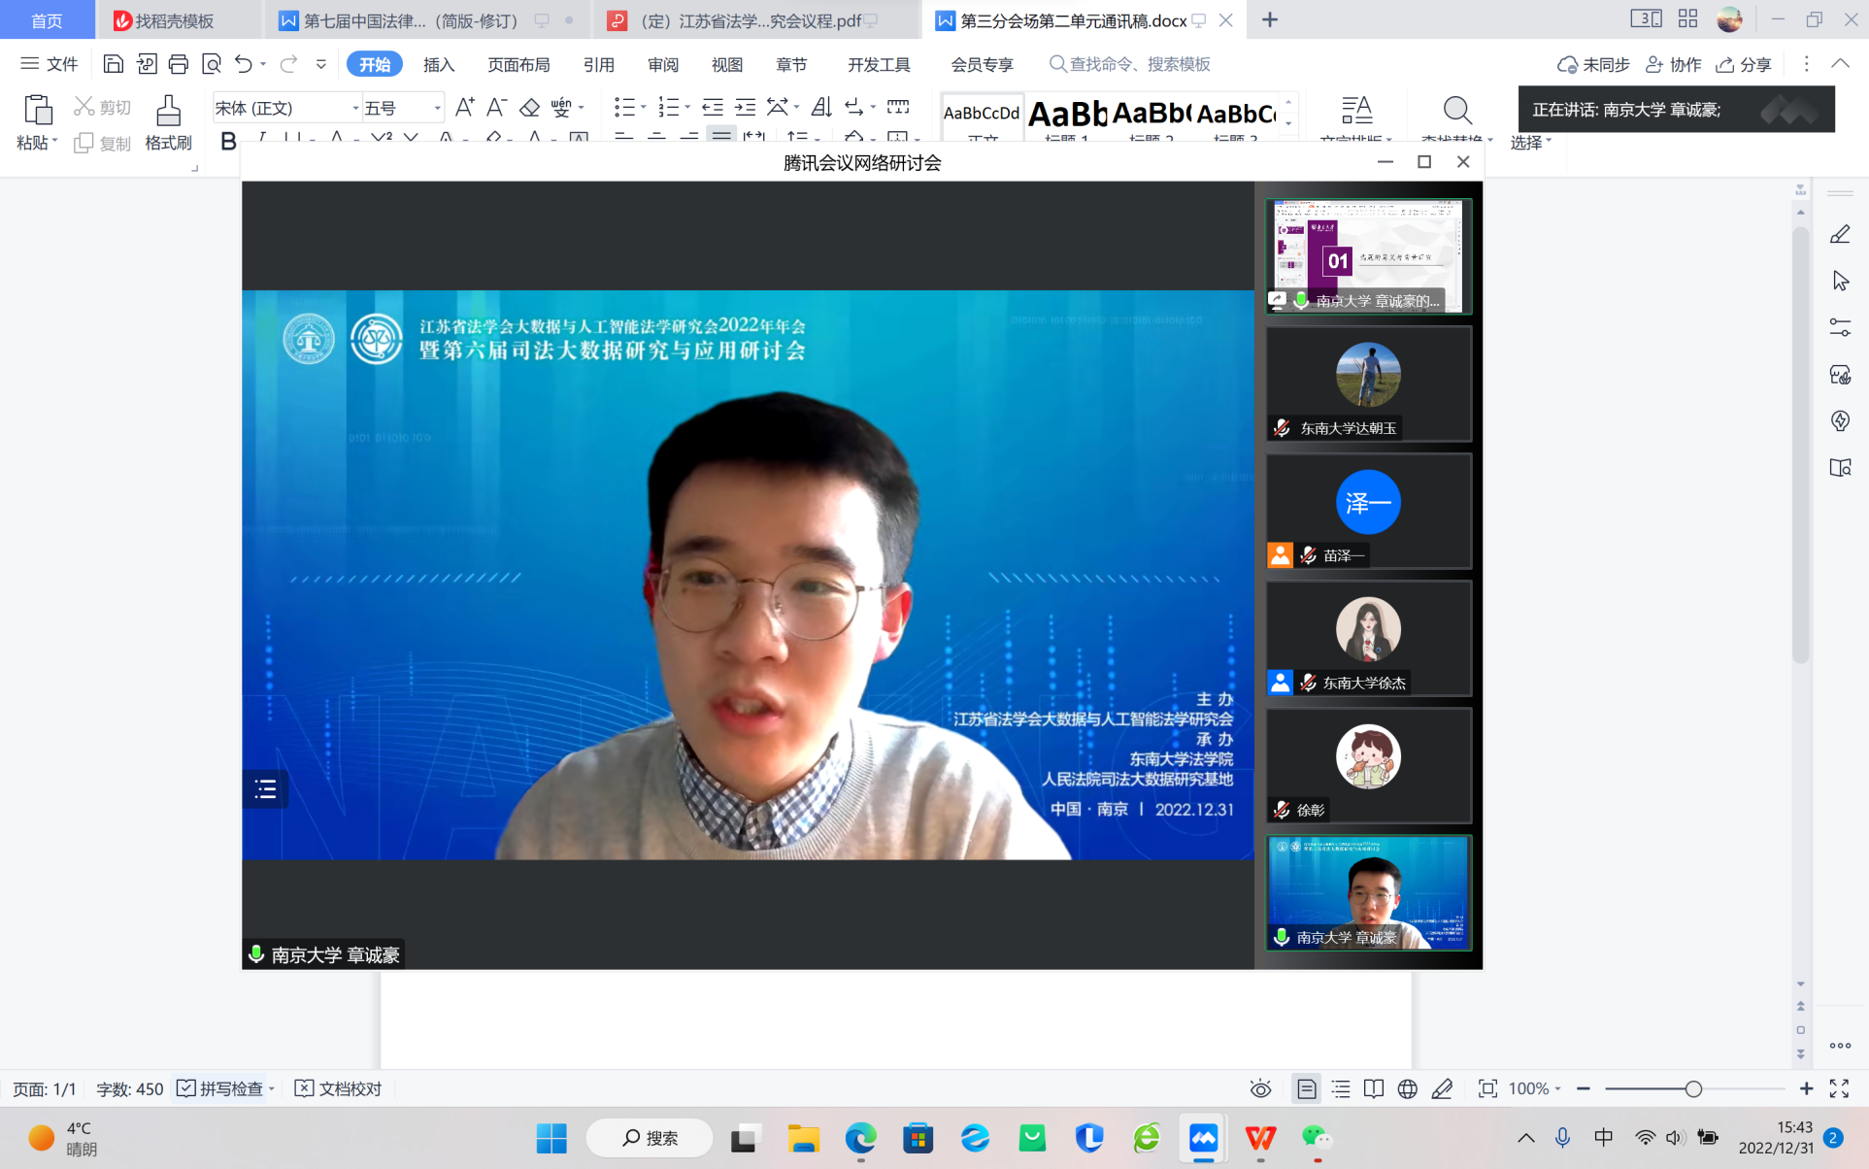Toggle the Bold formatting button
Screen dimensions: 1869x1169
tap(228, 142)
